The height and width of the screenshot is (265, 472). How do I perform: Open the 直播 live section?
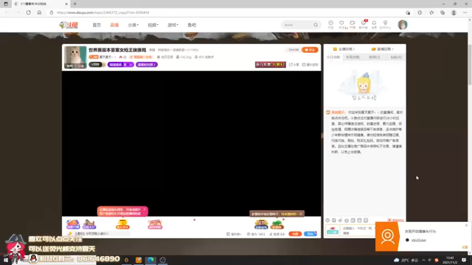tap(114, 25)
